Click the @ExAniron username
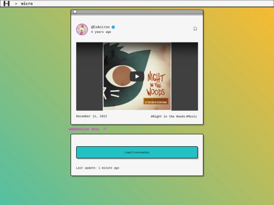The height and width of the screenshot is (205, 274). pyautogui.click(x=100, y=27)
